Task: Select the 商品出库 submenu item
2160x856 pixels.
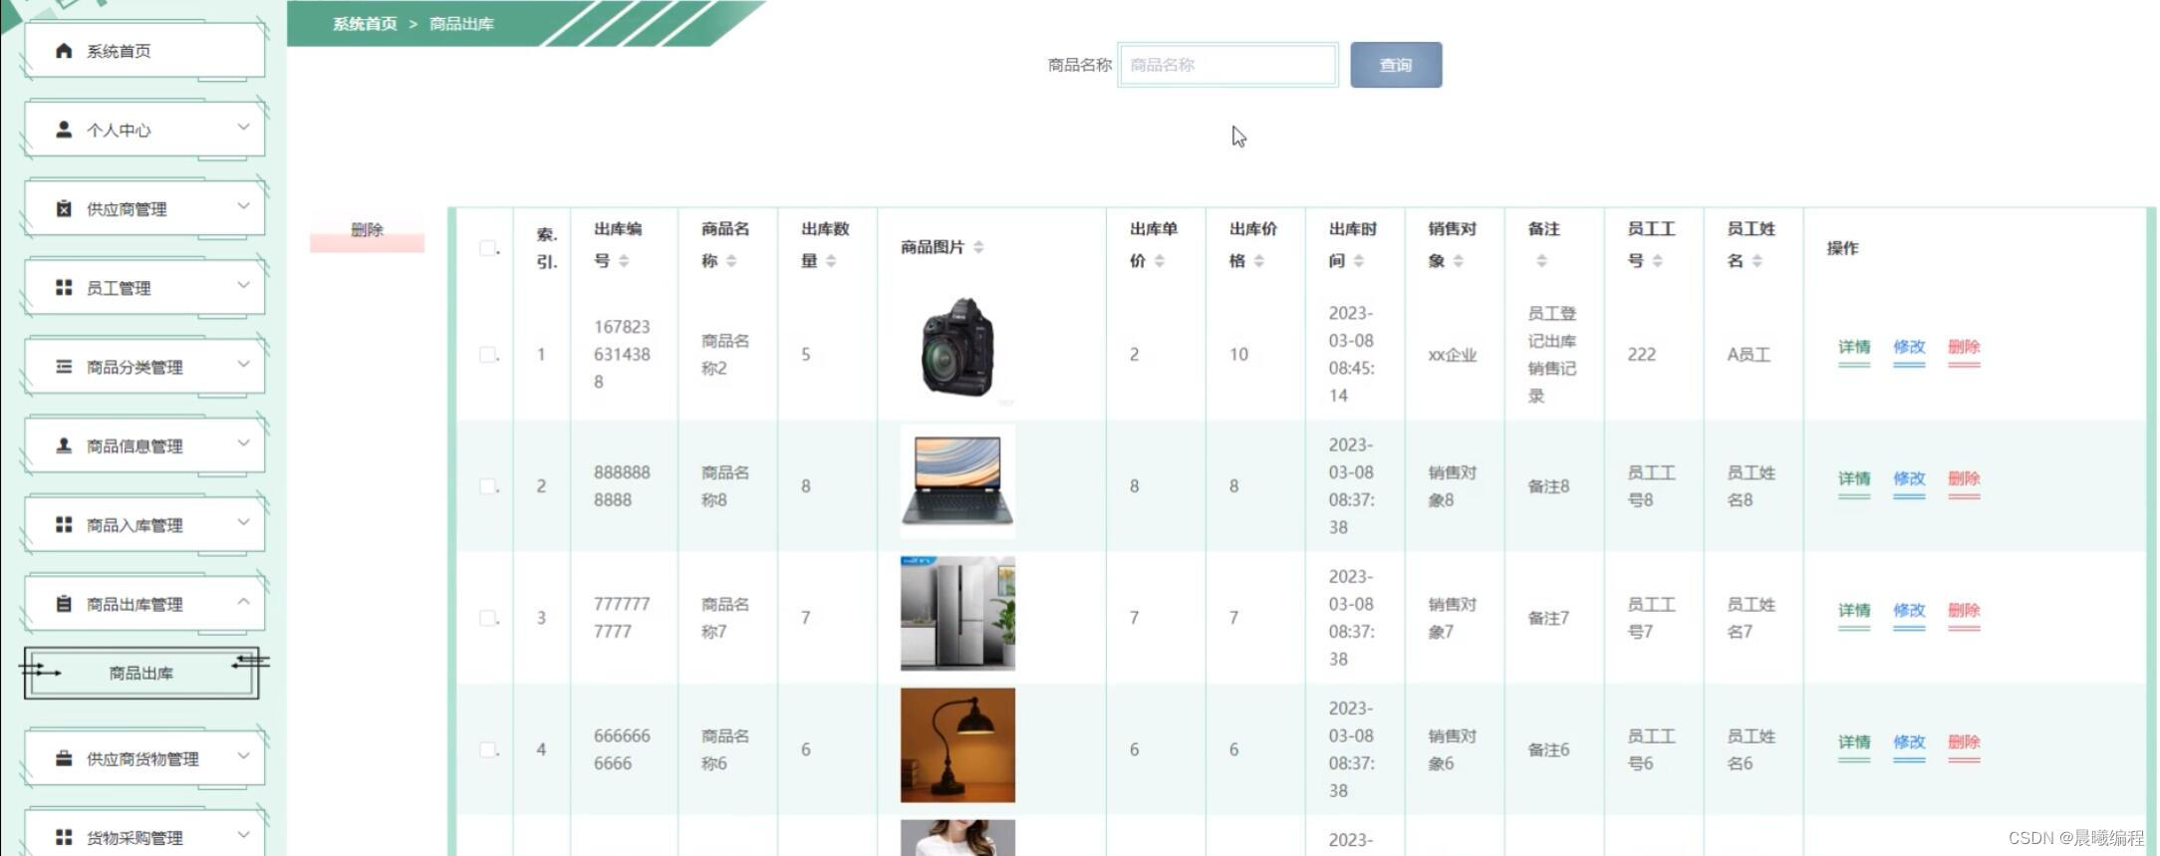Action: (141, 674)
